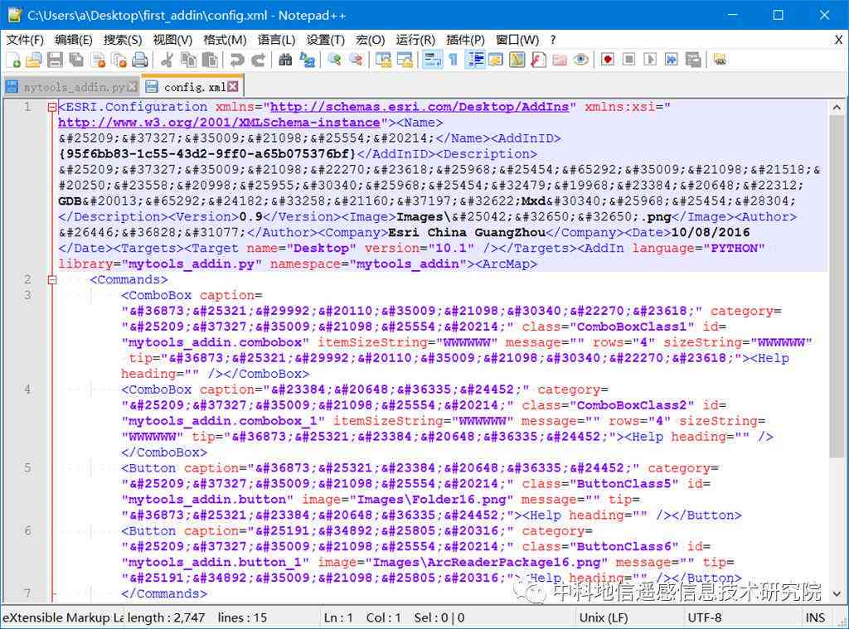Viewport: 849px width, 629px height.
Task: Open the 视图(V) menu
Action: 172,40
